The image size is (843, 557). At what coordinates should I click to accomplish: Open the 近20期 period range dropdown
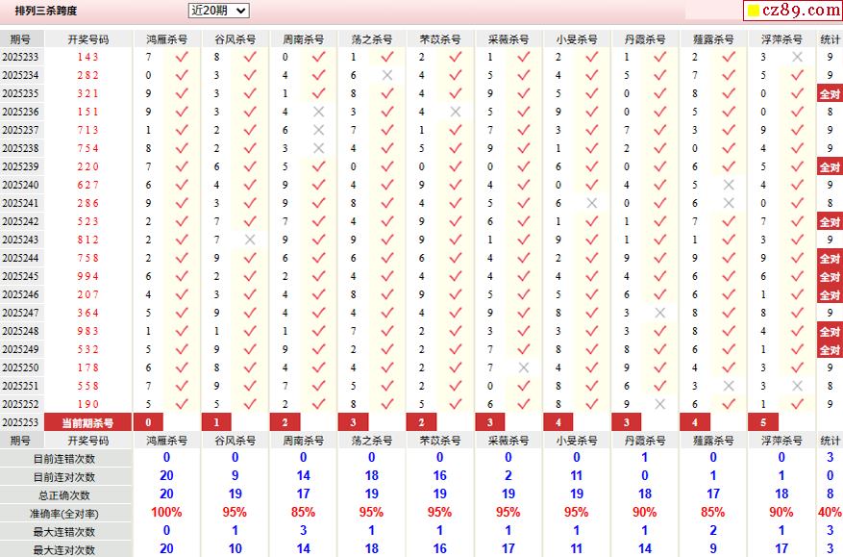coord(218,11)
